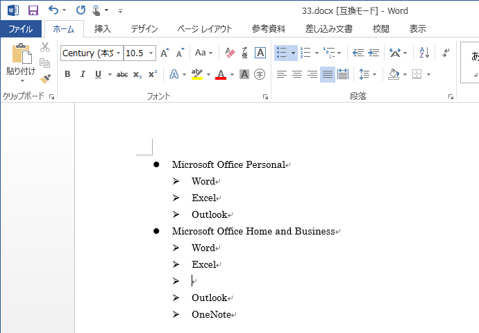Toggle character shading gray A icon
The height and width of the screenshot is (333, 479).
coord(244,74)
